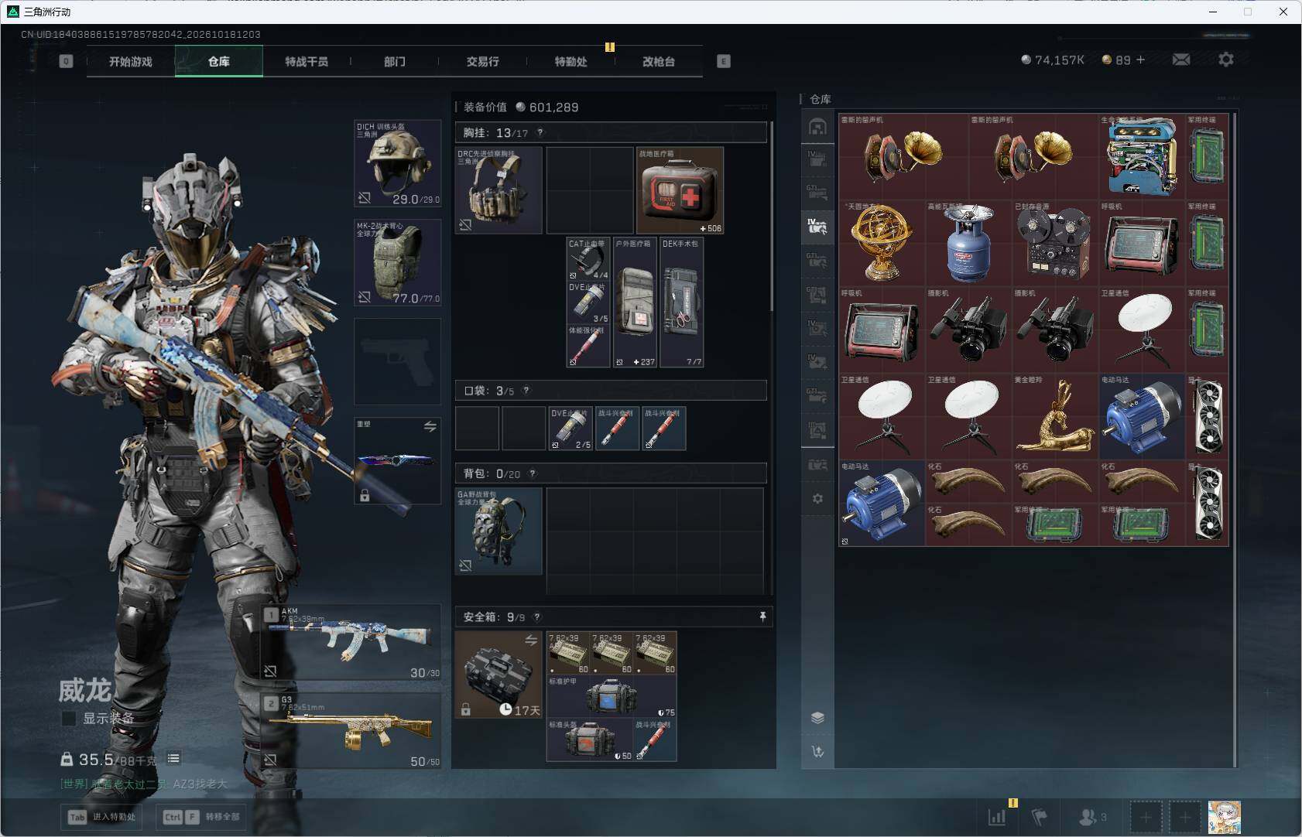Select the blue life-support system machine item
Image resolution: width=1302 pixels, height=837 pixels.
tap(1142, 157)
